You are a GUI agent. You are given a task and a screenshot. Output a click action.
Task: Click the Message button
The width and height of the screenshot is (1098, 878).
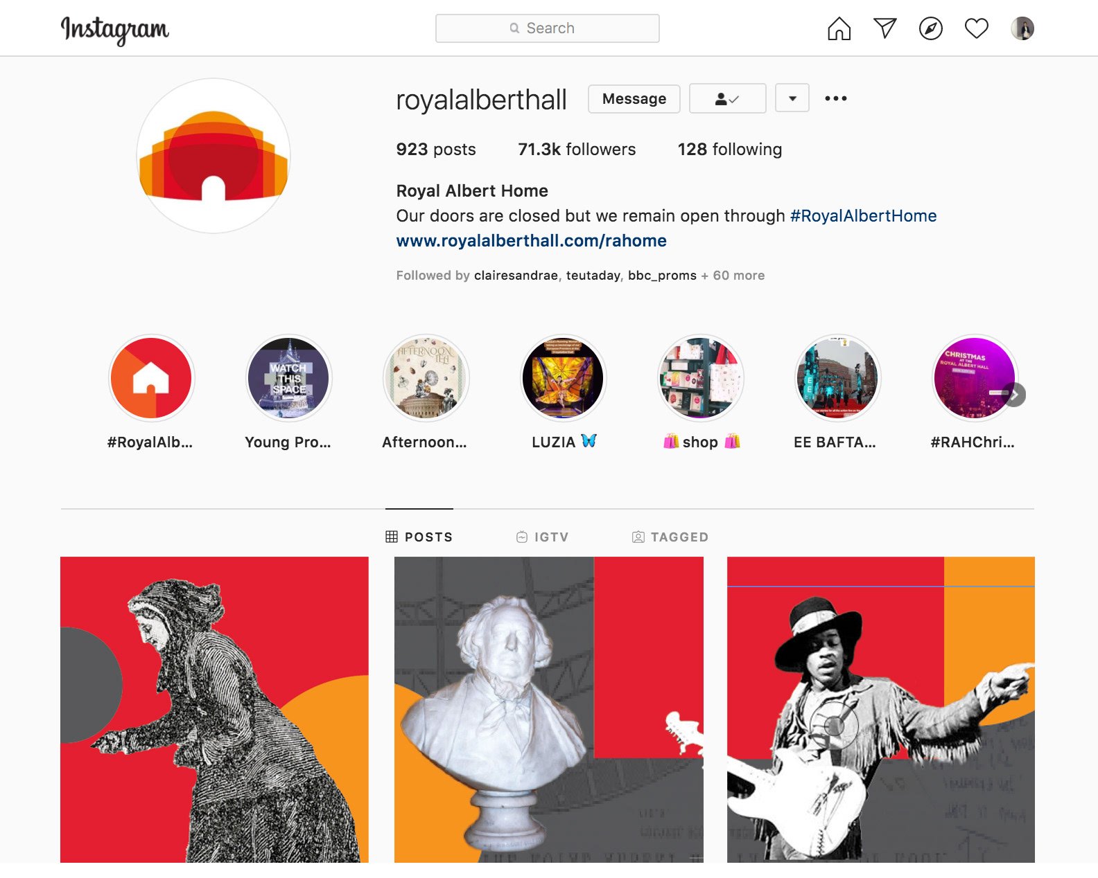click(x=634, y=98)
